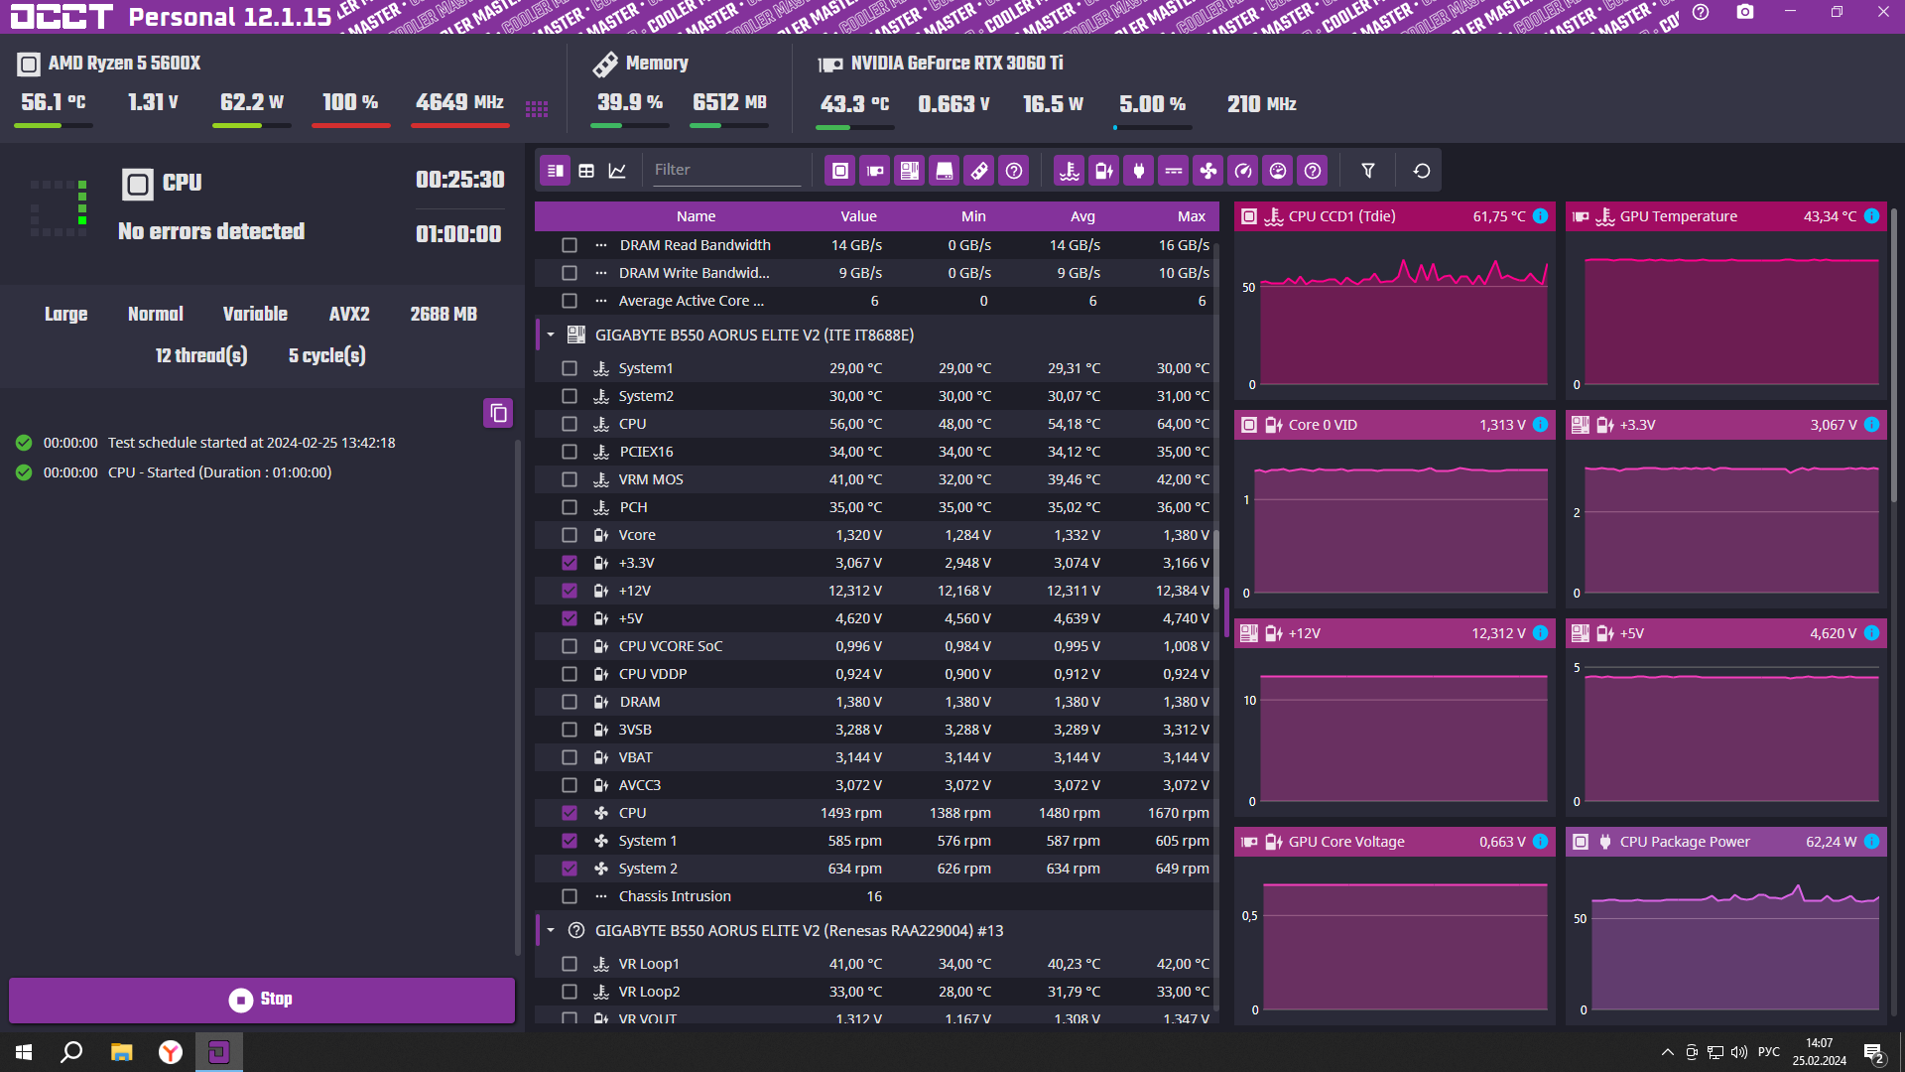Toggle the current sensor type filter

click(1174, 171)
